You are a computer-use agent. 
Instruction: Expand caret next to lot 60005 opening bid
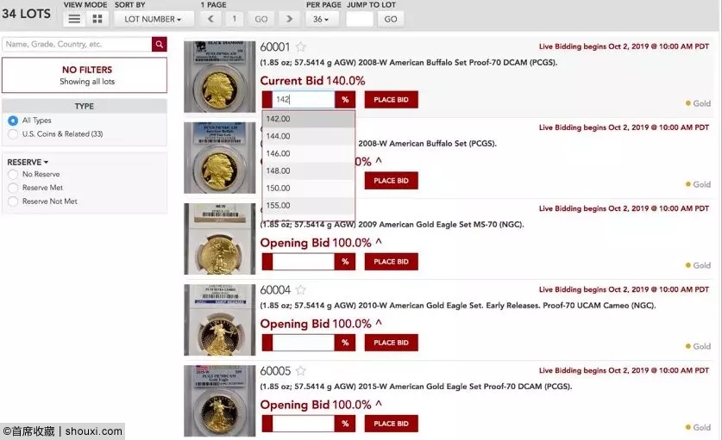click(379, 404)
